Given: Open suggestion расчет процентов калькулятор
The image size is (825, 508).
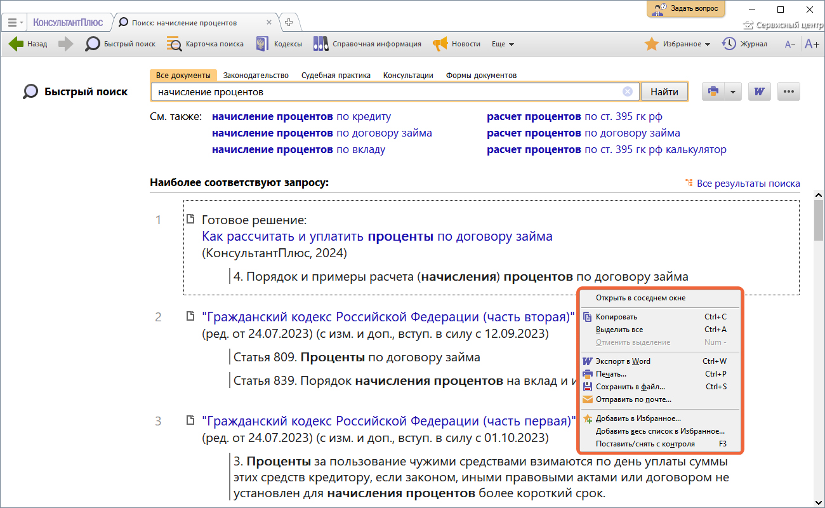Looking at the screenshot, I should coord(607,150).
